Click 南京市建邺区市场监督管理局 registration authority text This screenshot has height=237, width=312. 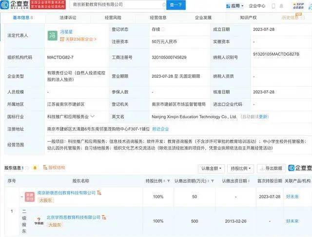point(179,105)
